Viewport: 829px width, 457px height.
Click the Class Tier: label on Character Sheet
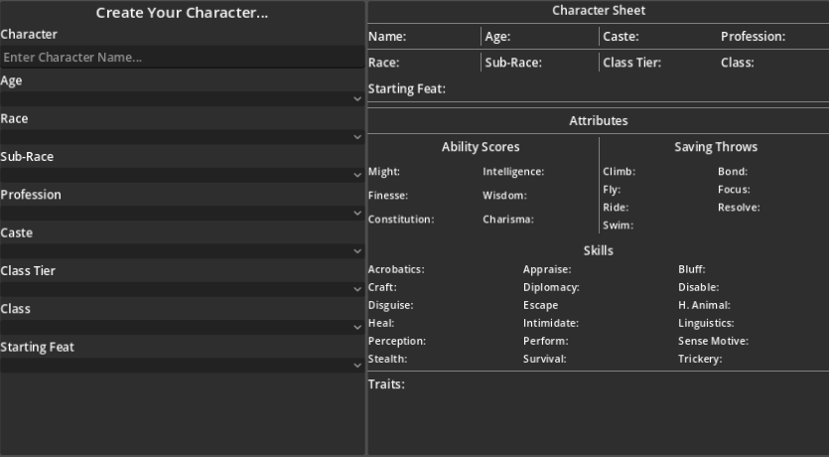(x=631, y=63)
